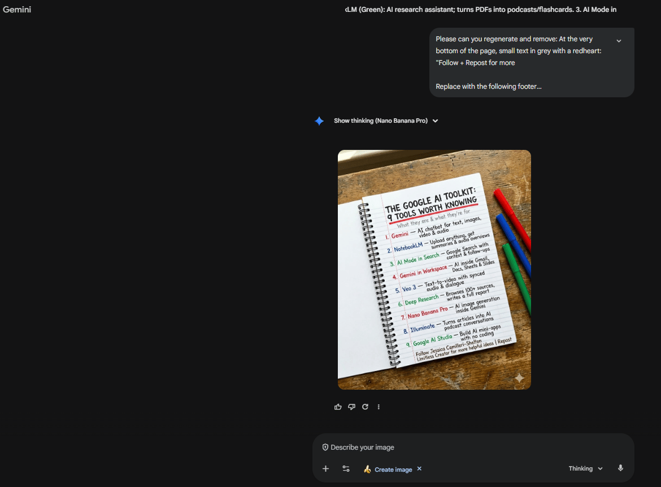
Task: Activate the microphone voice input
Action: [620, 468]
